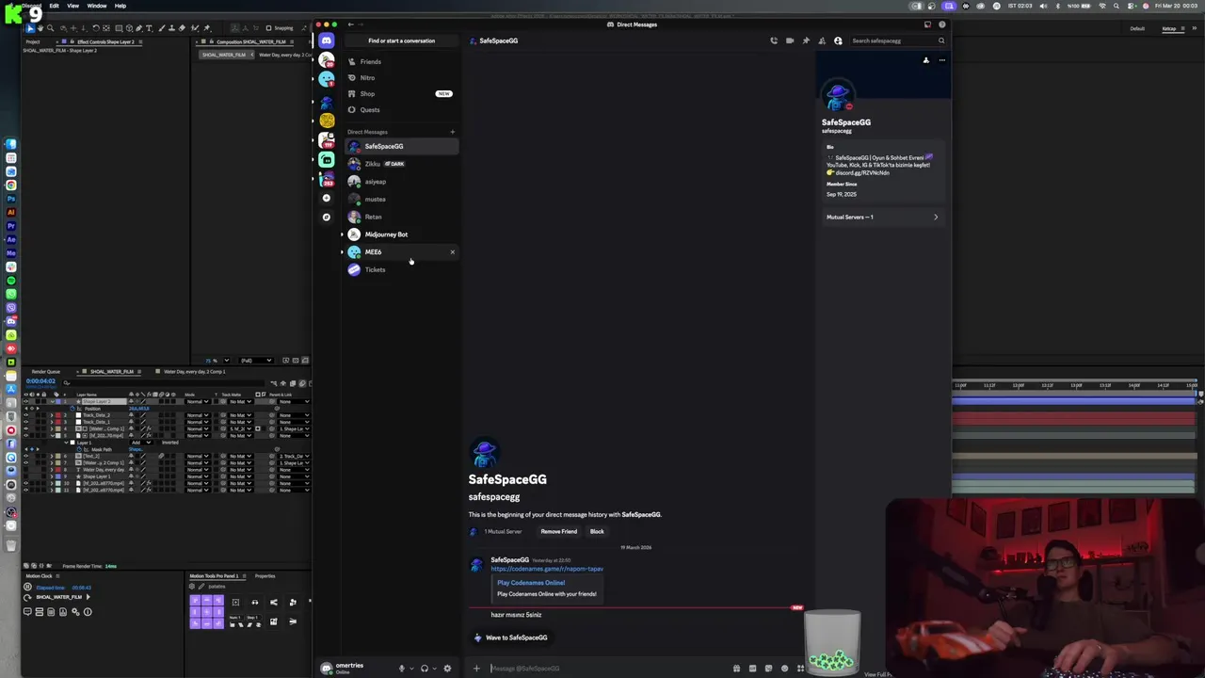Switch to Render Queue tab
This screenshot has width=1205, height=678.
coord(45,372)
